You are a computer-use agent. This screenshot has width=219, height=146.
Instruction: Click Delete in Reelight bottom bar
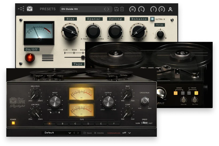[x=99, y=133]
